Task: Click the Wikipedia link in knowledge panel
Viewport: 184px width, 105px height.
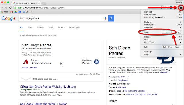Action: [x=164, y=73]
